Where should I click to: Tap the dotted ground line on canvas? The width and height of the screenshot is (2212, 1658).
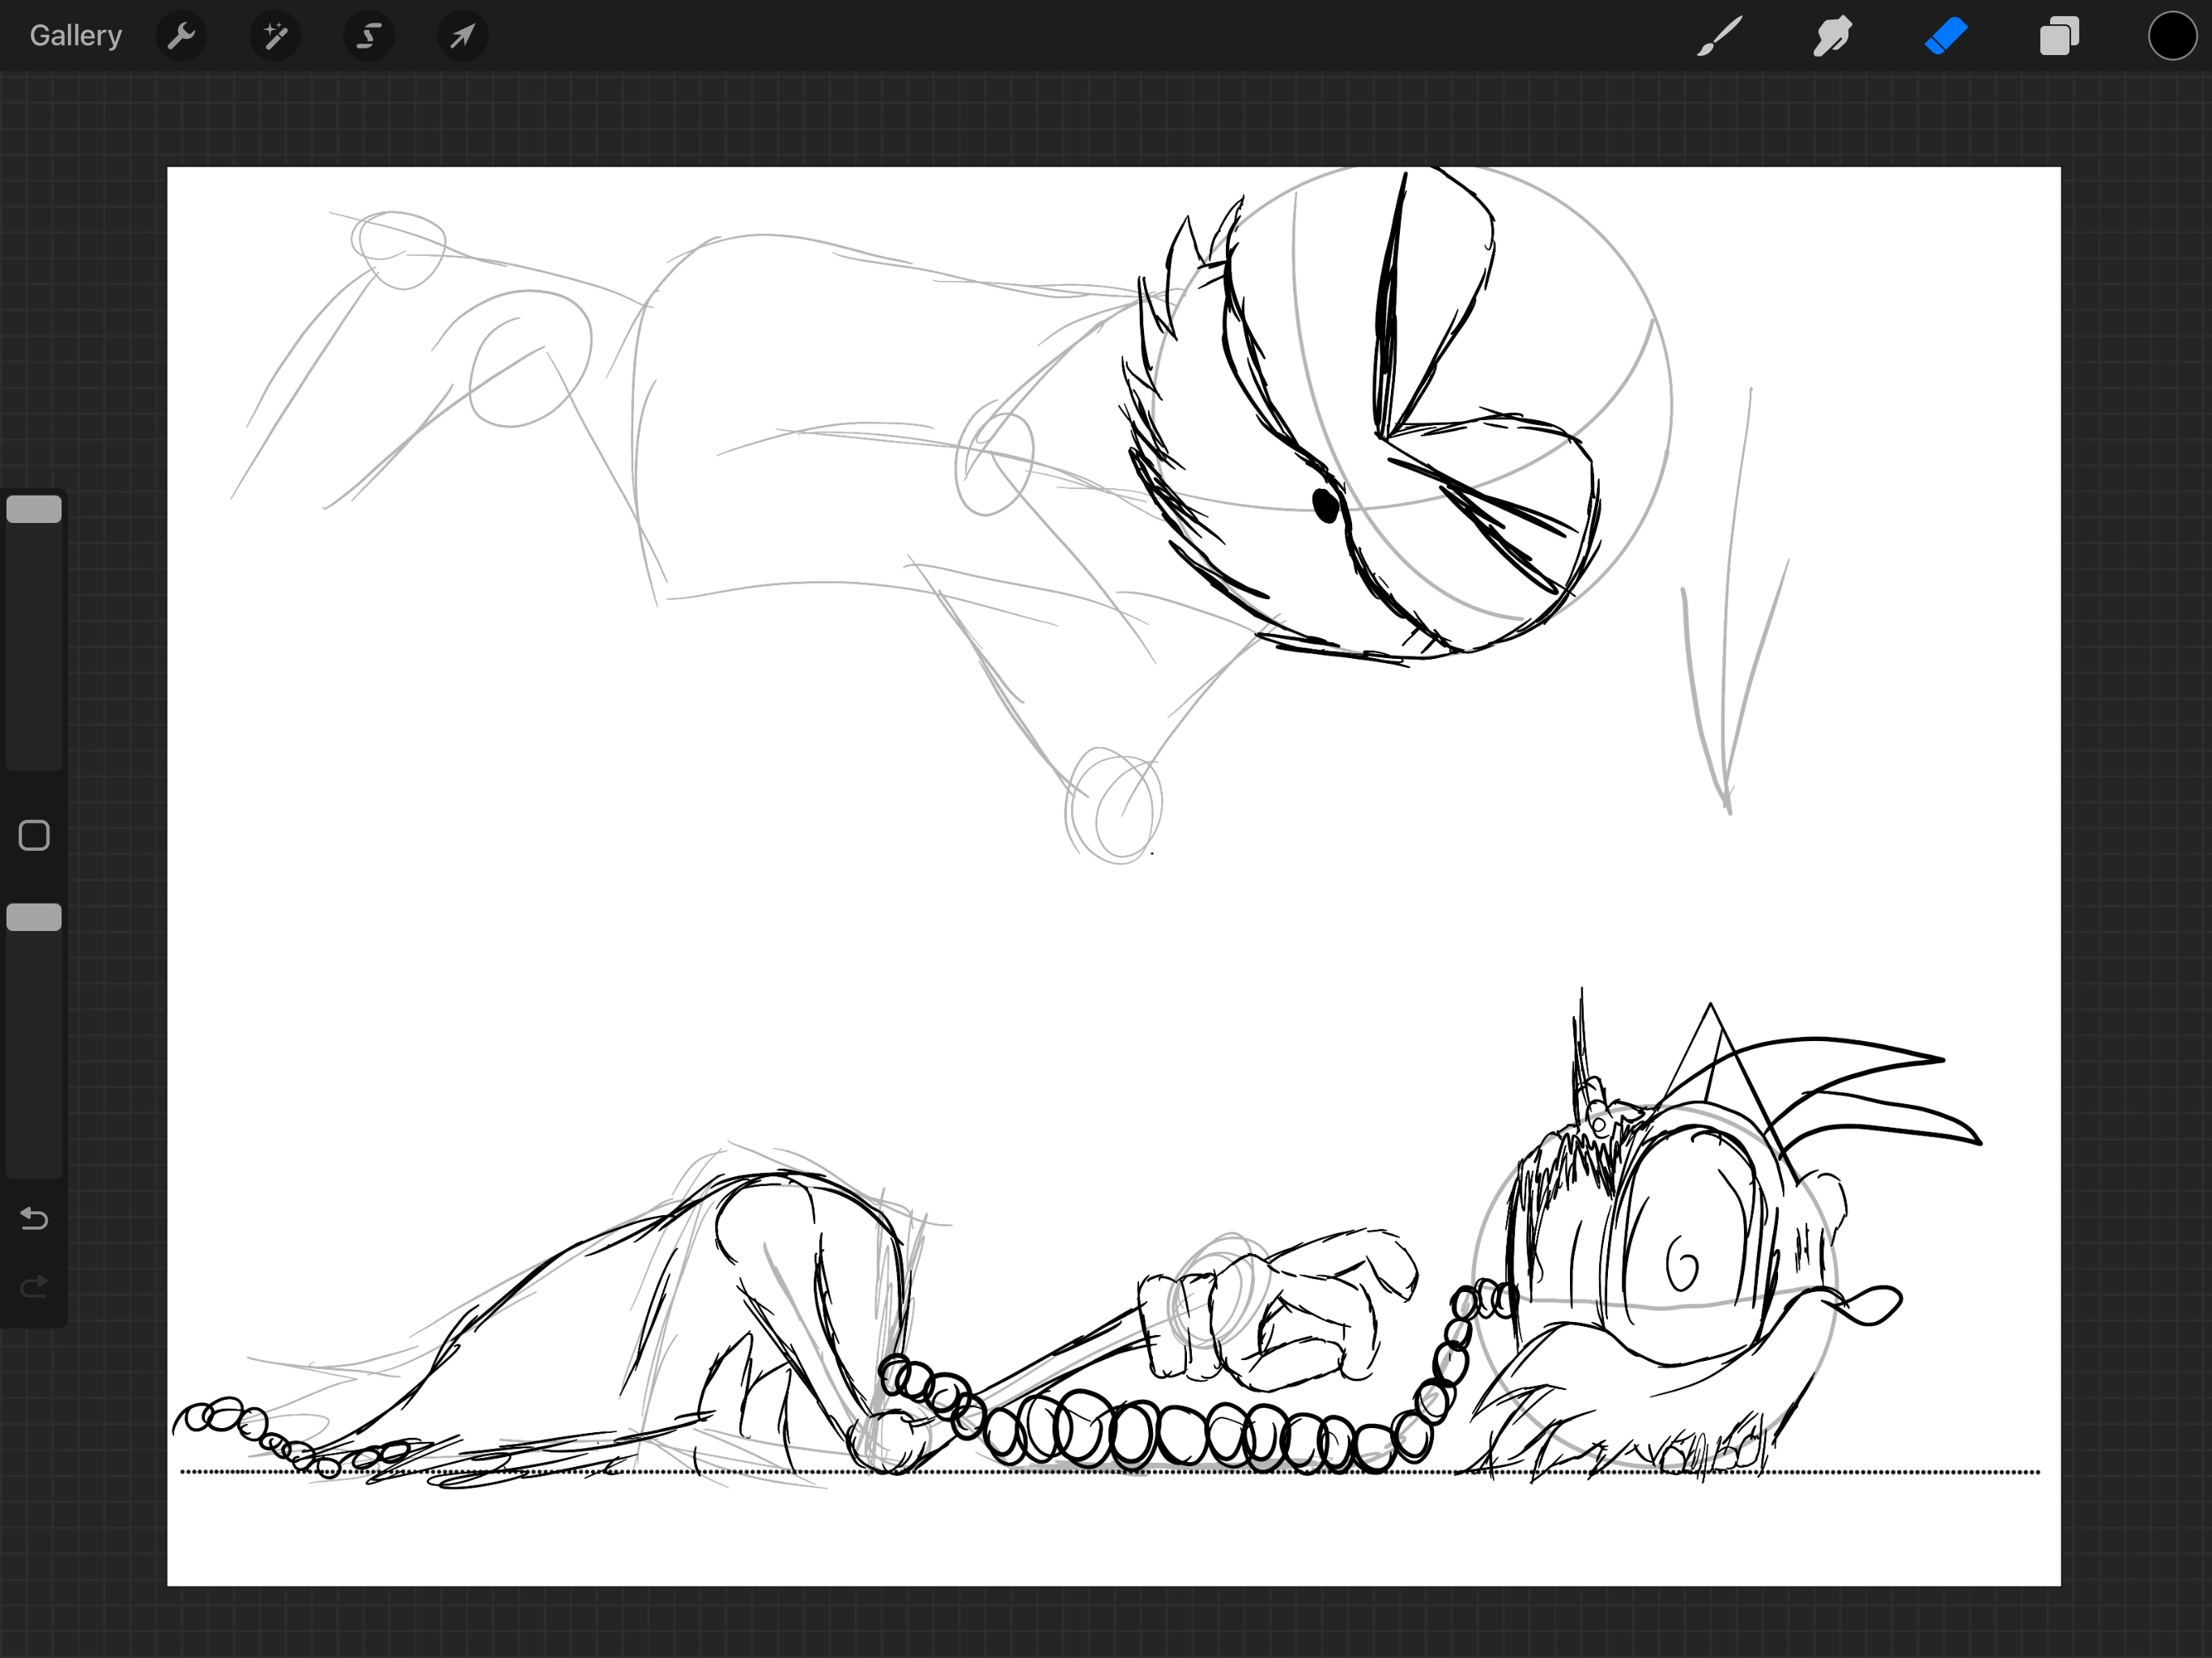tap(1900, 1471)
